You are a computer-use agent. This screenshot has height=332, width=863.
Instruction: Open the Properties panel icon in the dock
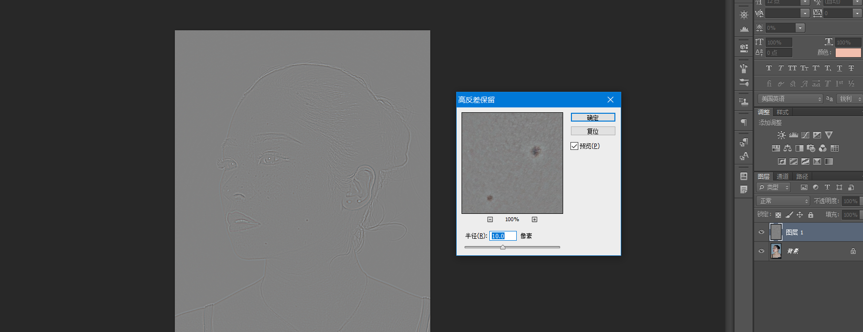[x=744, y=48]
